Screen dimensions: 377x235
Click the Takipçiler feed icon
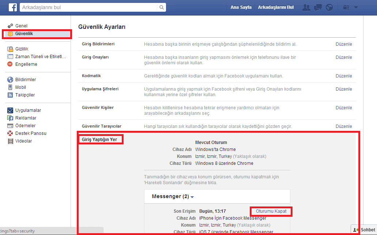[x=10, y=95]
